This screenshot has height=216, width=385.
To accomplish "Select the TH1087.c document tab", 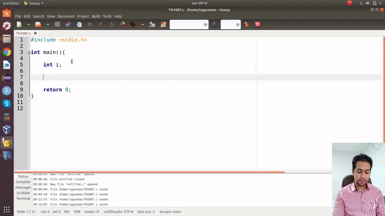I will 23,33.
